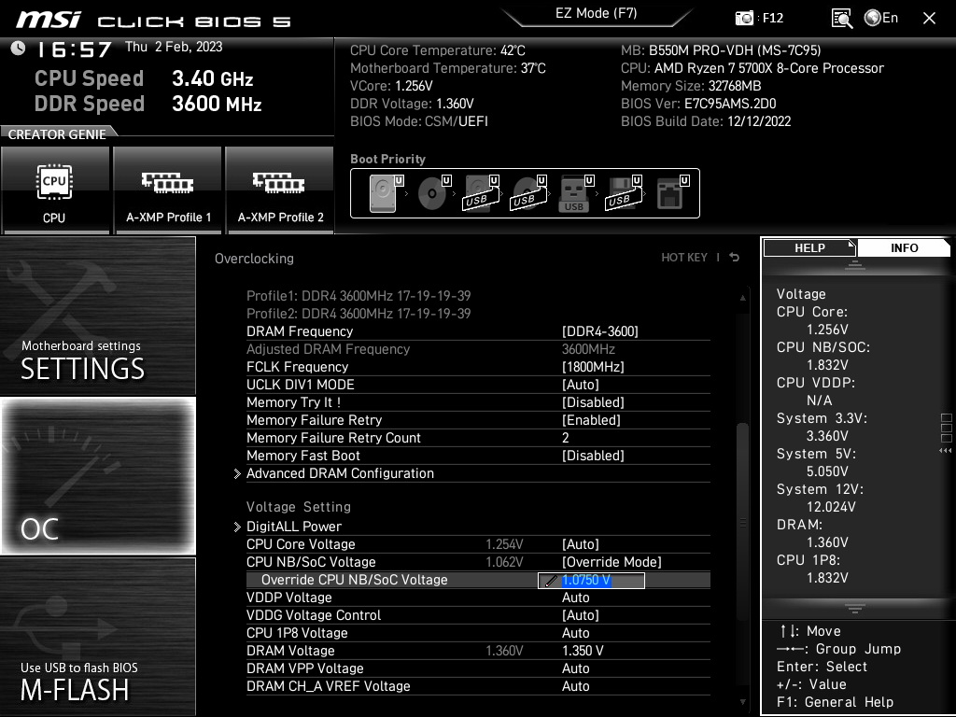Expand Advanced DRAM Configuration submenu
This screenshot has width=956, height=717.
[340, 473]
